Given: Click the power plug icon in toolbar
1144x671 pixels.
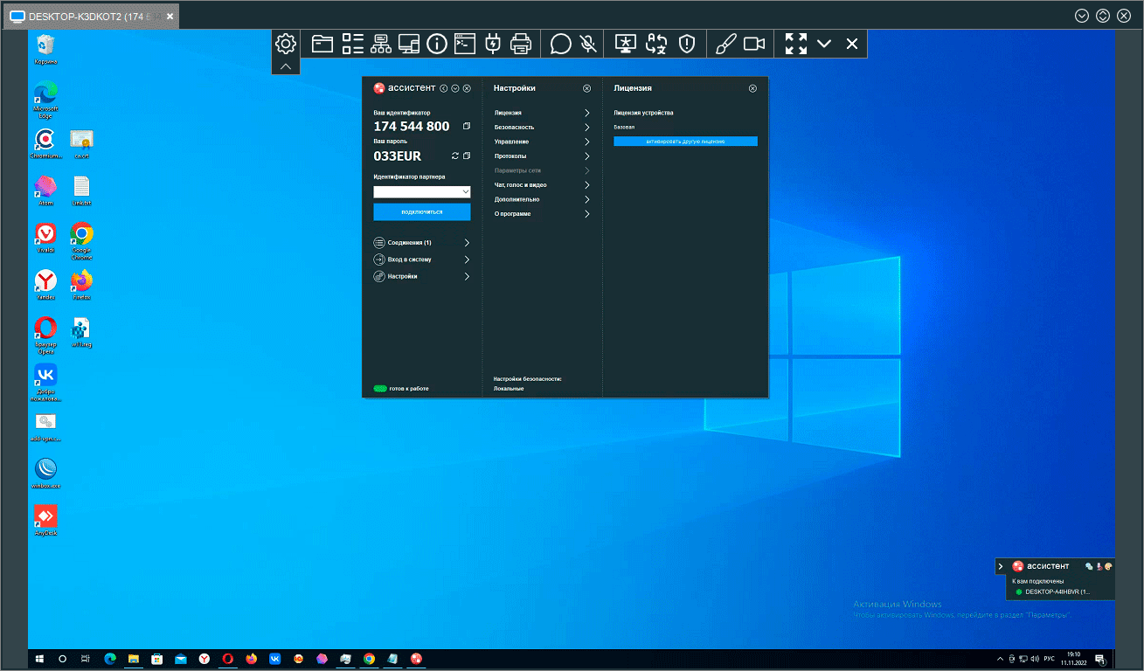Looking at the screenshot, I should 493,44.
